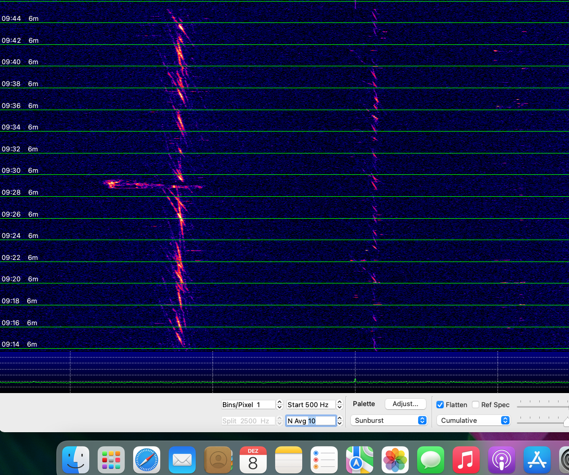Viewport: 569px width, 475px height.
Task: Open the Messages app icon
Action: click(x=431, y=460)
